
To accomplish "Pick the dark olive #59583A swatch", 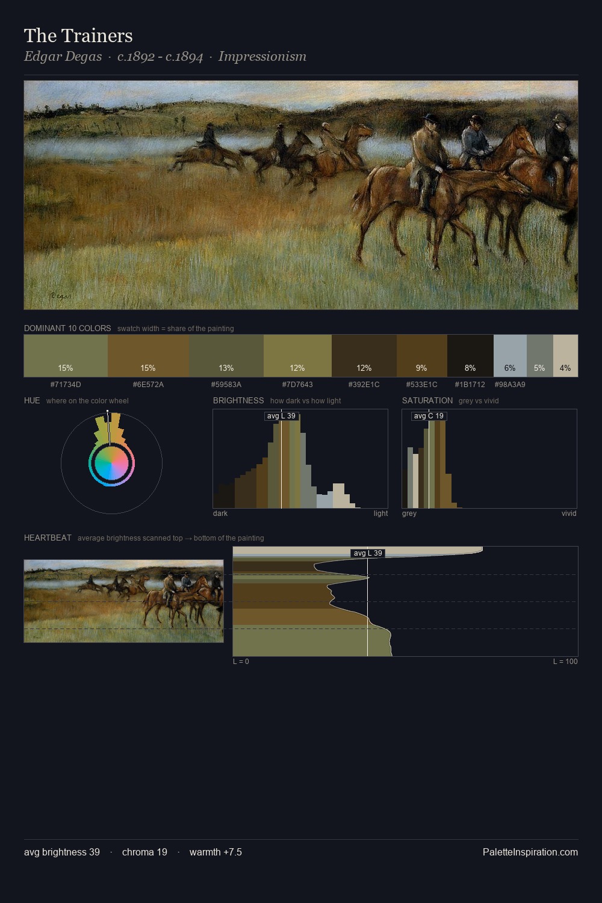I will click(x=226, y=356).
